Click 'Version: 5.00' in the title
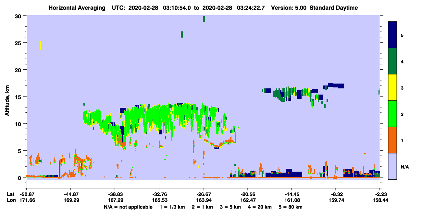 (289, 8)
